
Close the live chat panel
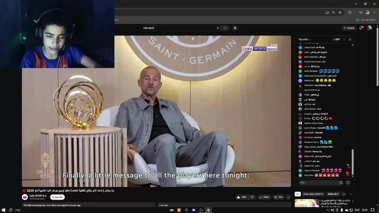coord(350,39)
